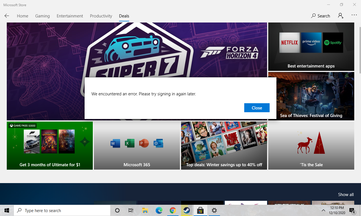
Task: Click the Type here to search field
Action: click(x=62, y=210)
